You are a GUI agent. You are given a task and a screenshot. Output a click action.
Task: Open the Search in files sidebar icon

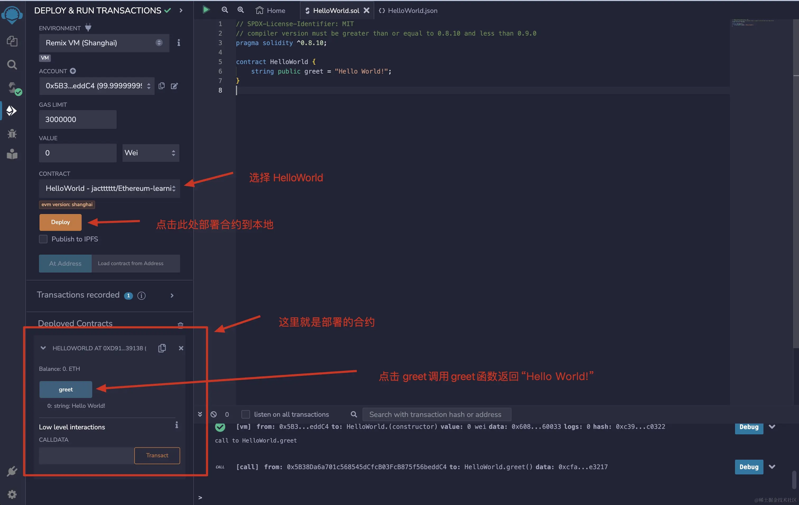tap(12, 65)
